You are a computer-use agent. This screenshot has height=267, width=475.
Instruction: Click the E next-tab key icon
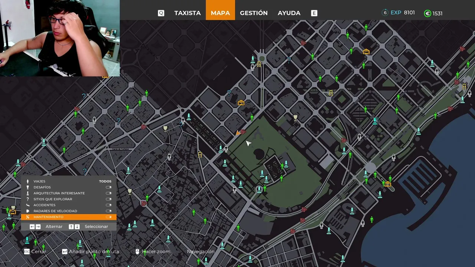[x=314, y=13]
